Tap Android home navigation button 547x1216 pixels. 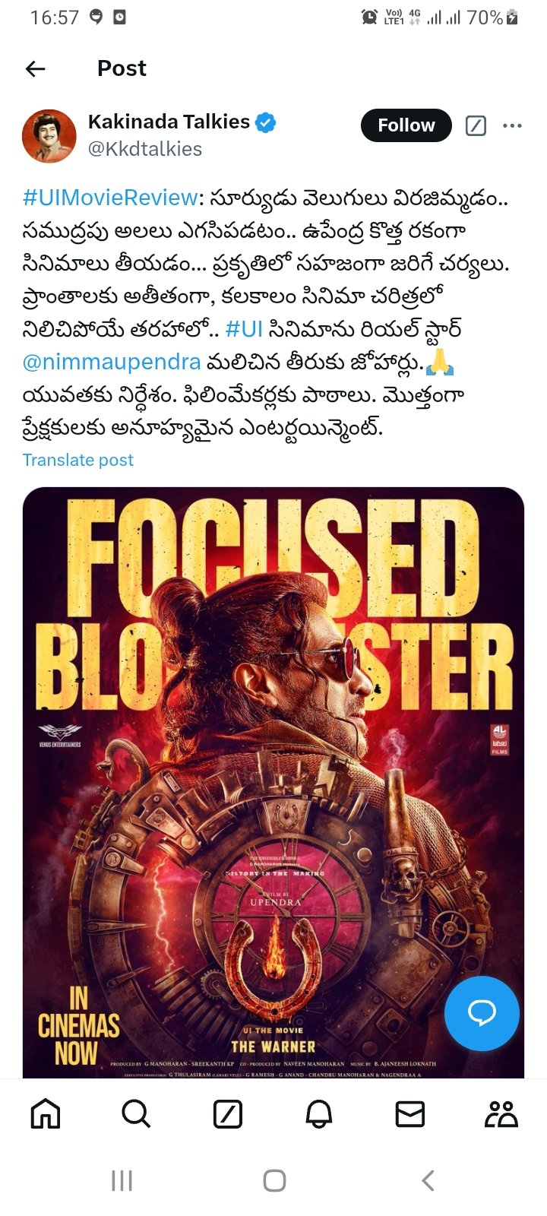pos(274,1180)
